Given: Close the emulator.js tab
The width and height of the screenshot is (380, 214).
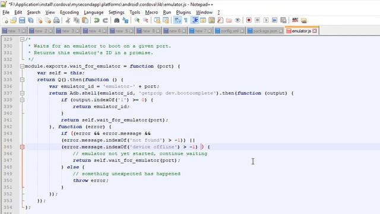Looking at the screenshot, I should click(x=315, y=31).
